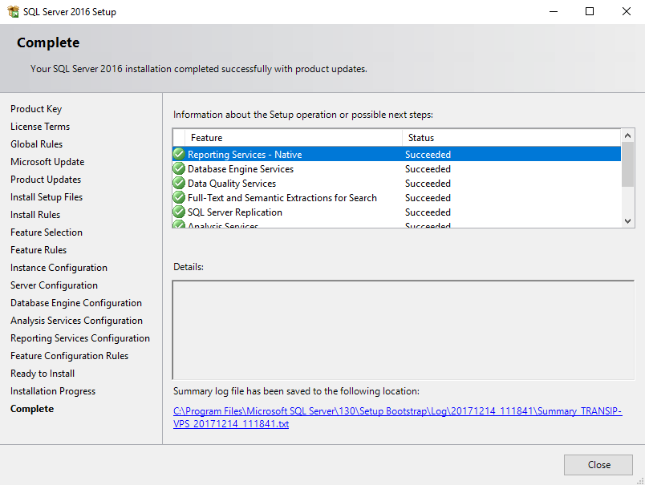Click Ready to Install step in sidebar
Image resolution: width=645 pixels, height=485 pixels.
[x=43, y=374]
